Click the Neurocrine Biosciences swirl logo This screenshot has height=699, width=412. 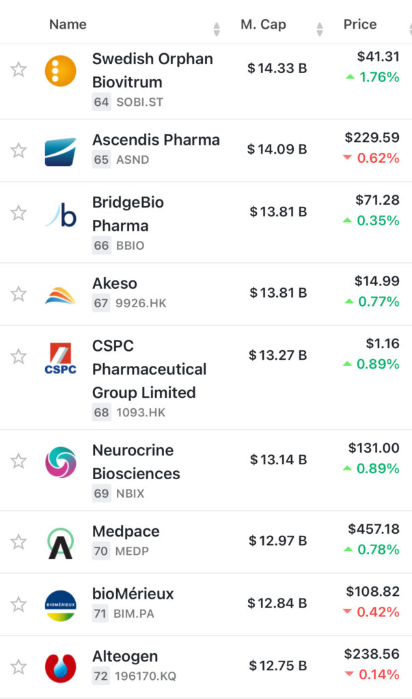61,462
